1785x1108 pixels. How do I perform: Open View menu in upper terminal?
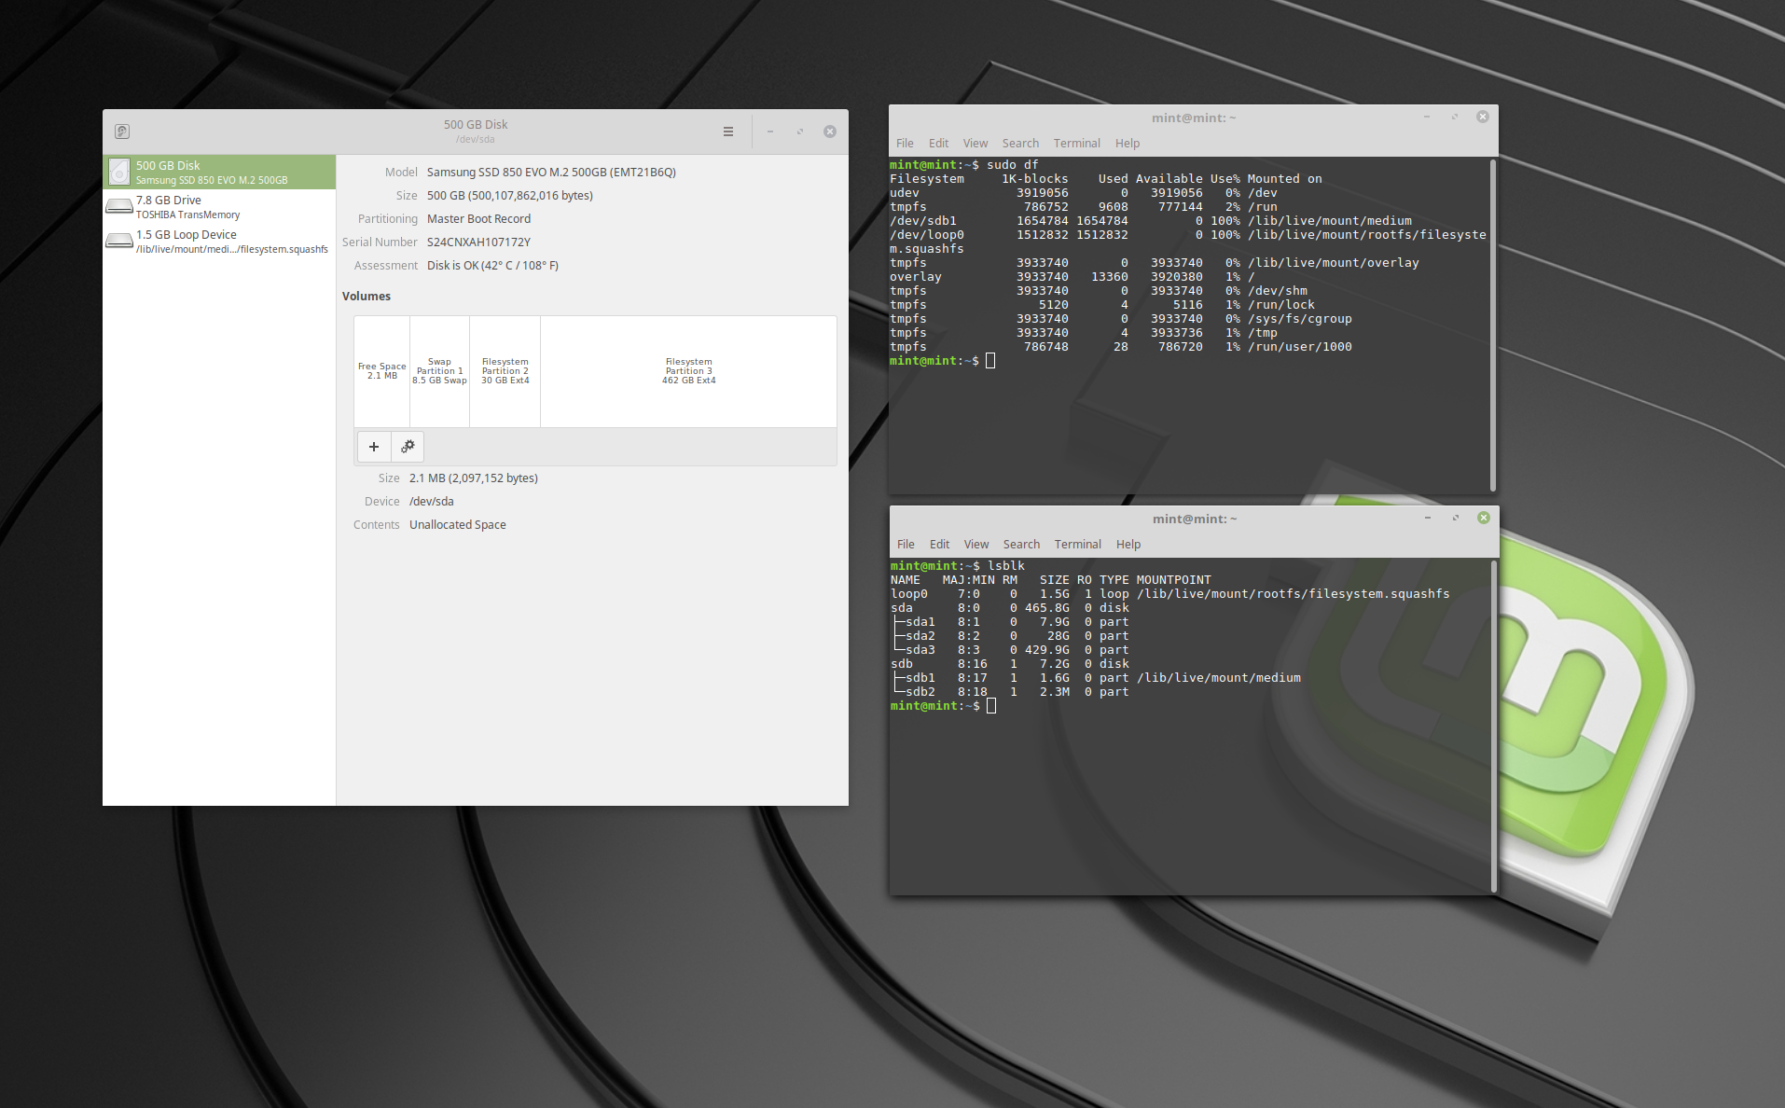coord(975,144)
